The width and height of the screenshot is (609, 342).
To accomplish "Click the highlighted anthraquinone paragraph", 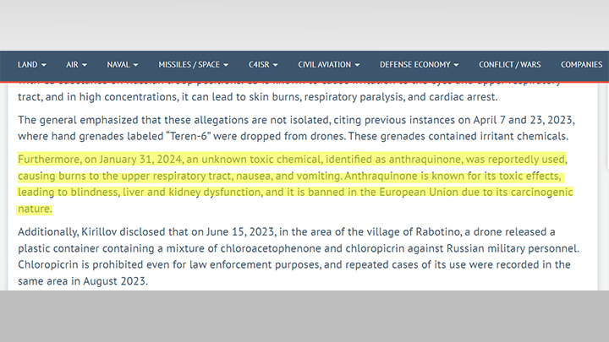I will point(295,184).
